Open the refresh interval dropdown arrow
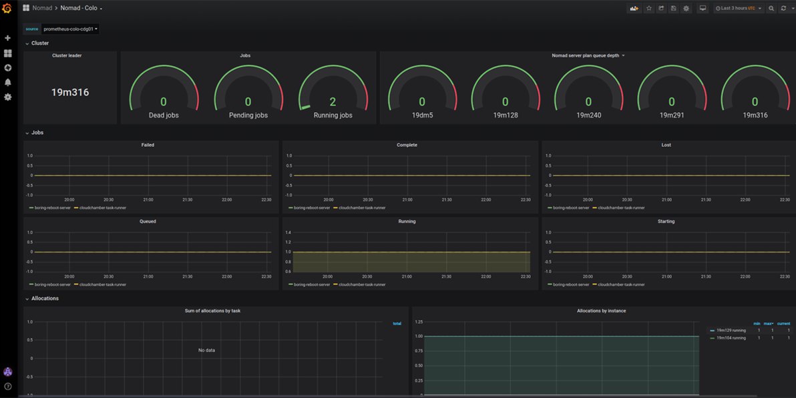 pyautogui.click(x=793, y=8)
